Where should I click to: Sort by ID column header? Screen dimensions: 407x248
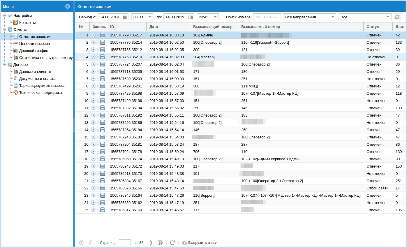click(x=127, y=27)
